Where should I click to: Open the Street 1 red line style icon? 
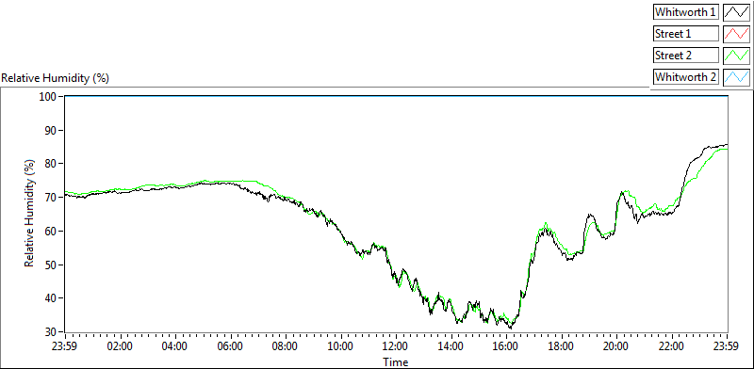[736, 34]
